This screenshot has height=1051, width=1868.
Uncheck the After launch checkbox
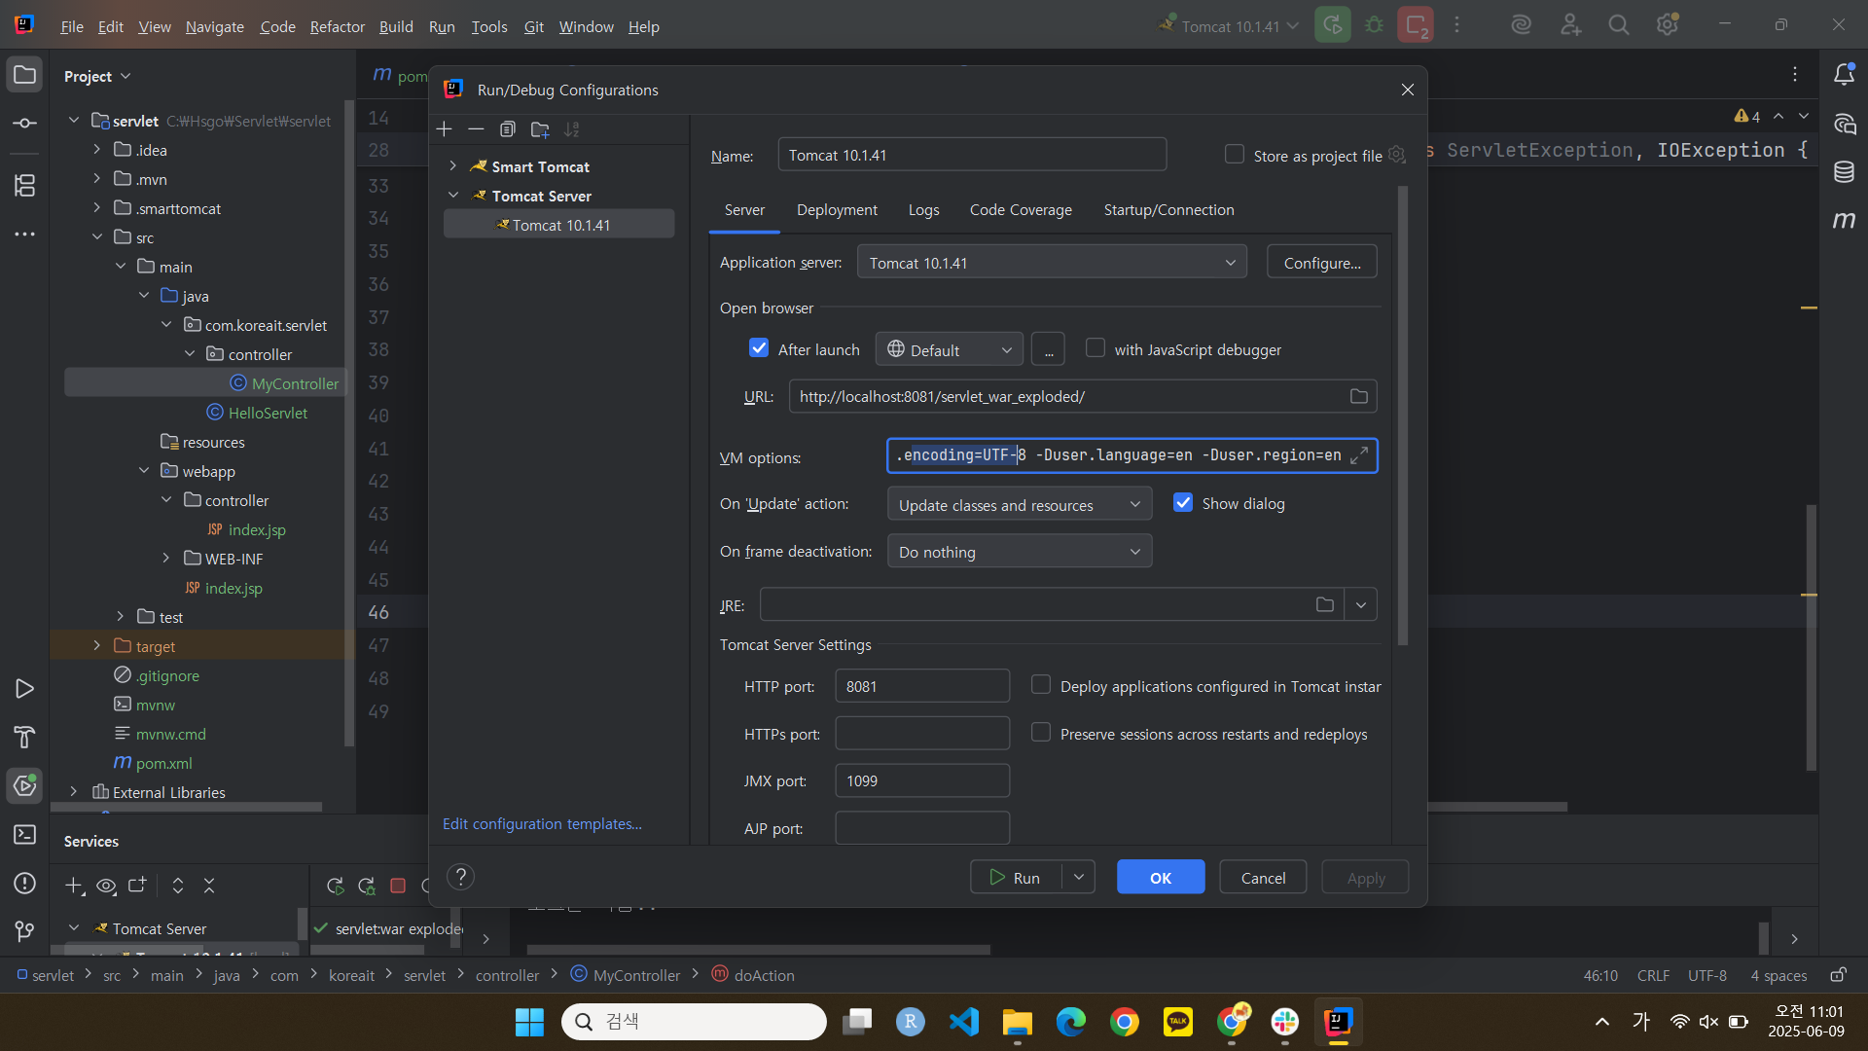point(759,348)
